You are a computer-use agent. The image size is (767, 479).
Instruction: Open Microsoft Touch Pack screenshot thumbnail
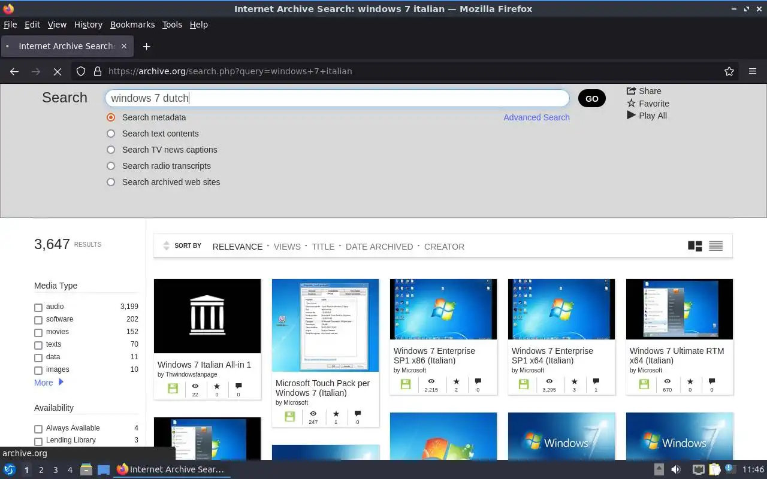325,325
